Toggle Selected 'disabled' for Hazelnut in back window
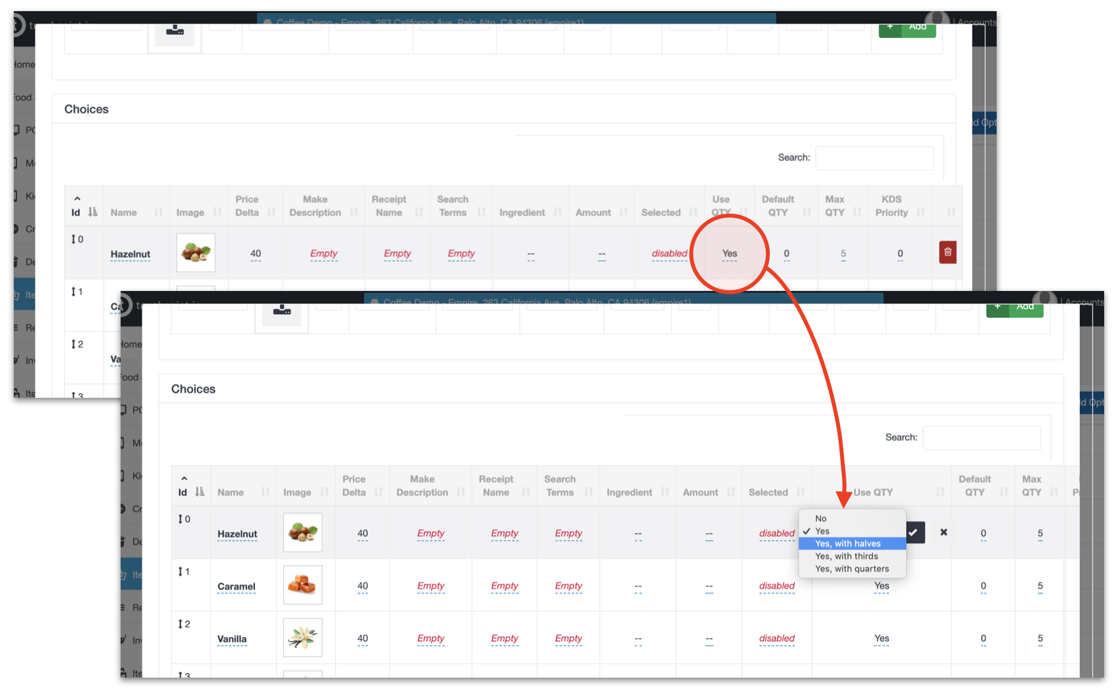Image resolution: width=1116 pixels, height=696 pixels. point(669,254)
